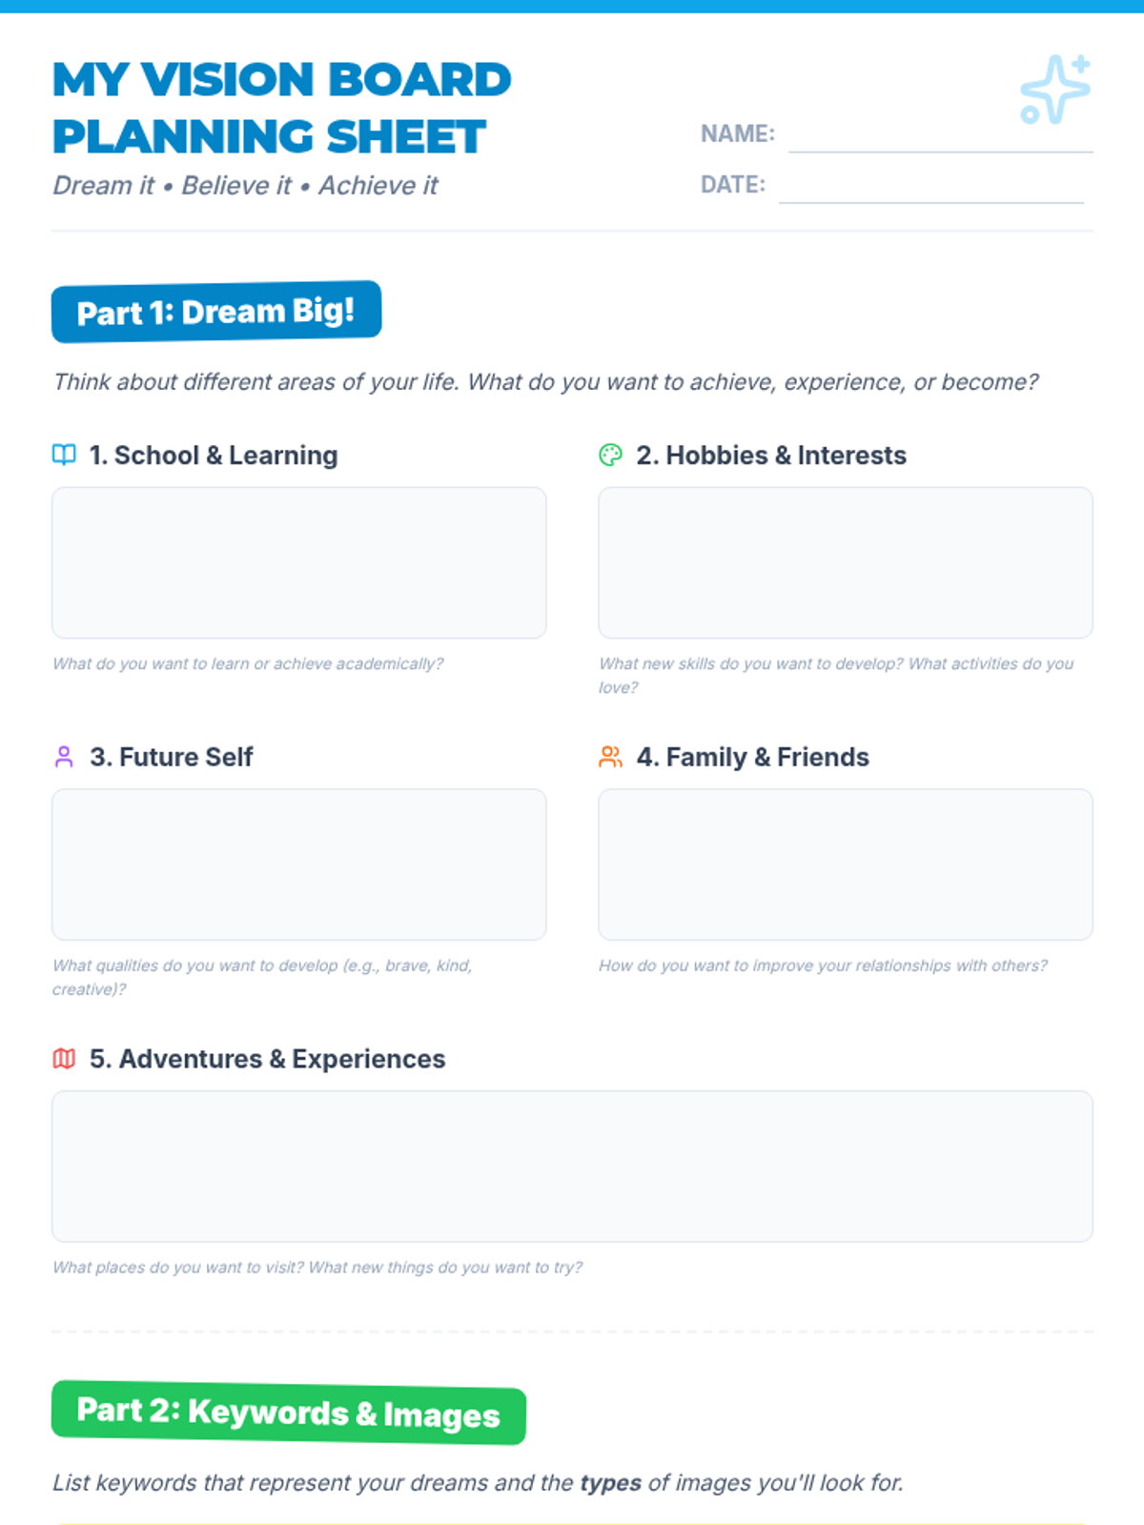Click the people icon beside Family & Friends

[610, 757]
